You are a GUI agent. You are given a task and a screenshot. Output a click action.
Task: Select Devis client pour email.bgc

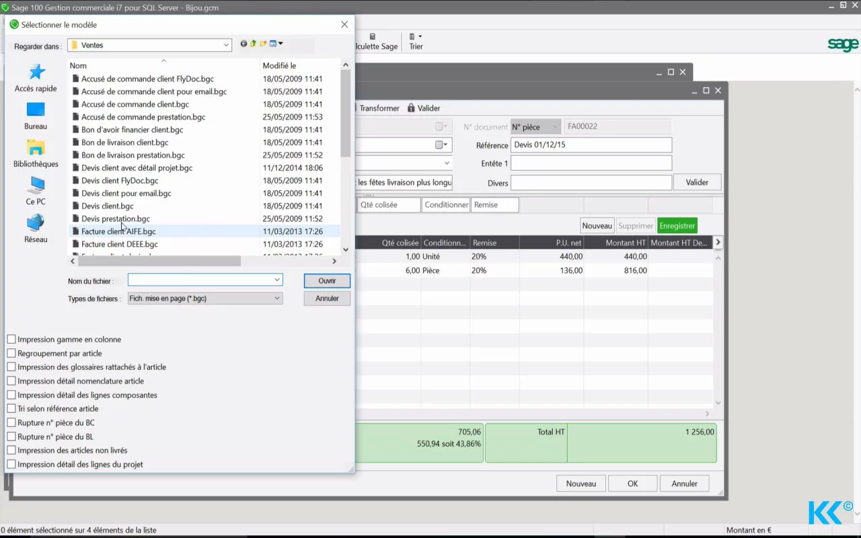pyautogui.click(x=126, y=193)
